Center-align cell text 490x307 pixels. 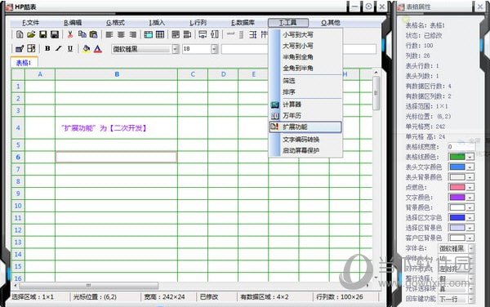(121, 34)
